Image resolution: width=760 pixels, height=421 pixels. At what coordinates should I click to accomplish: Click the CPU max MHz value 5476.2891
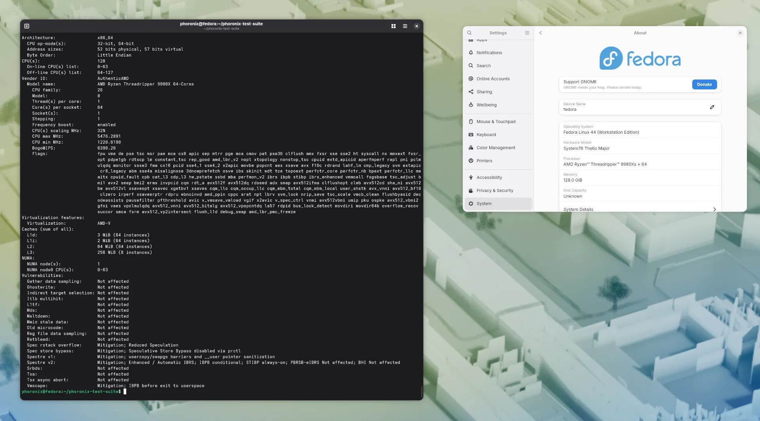pyautogui.click(x=109, y=136)
